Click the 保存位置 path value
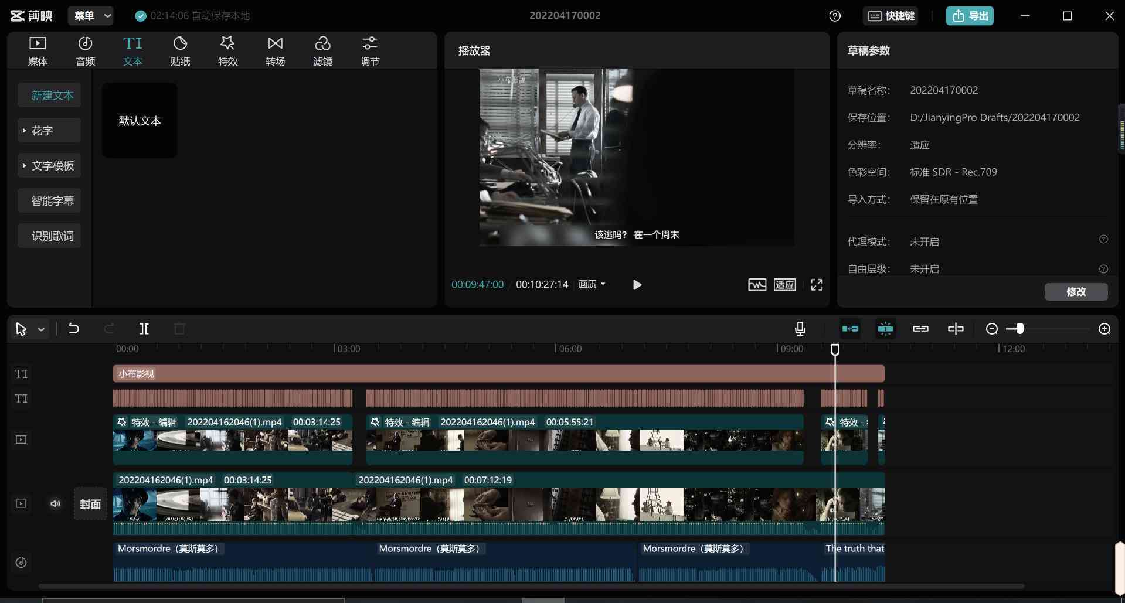1125x603 pixels. point(994,117)
